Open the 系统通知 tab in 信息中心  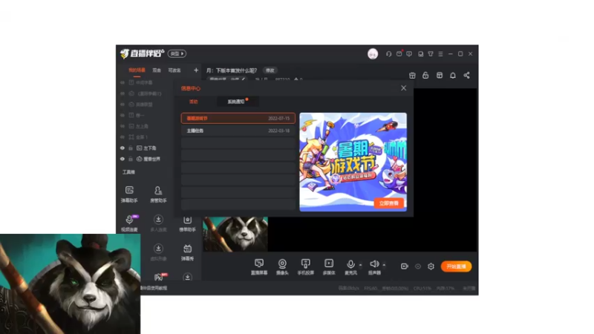(238, 102)
